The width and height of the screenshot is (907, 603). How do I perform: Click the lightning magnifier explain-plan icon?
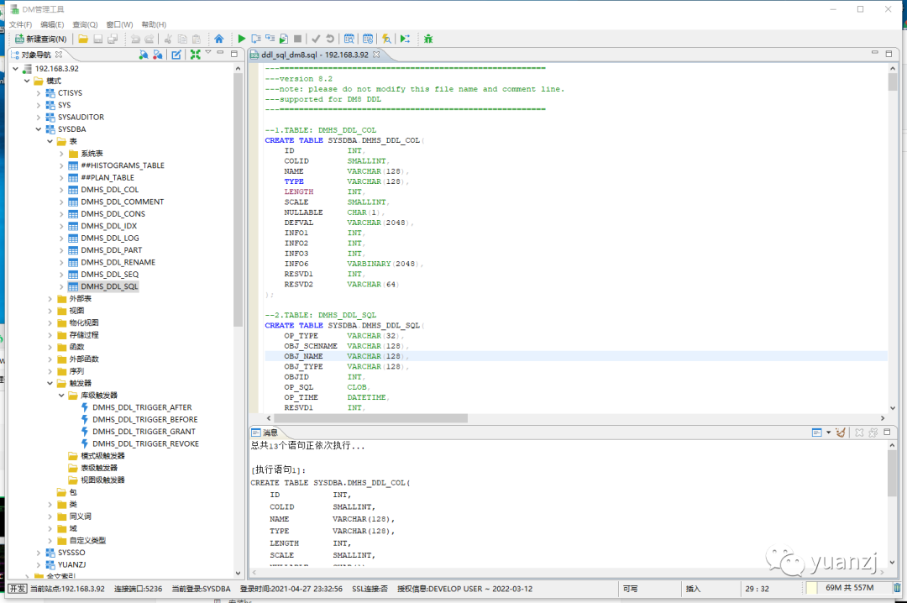386,39
